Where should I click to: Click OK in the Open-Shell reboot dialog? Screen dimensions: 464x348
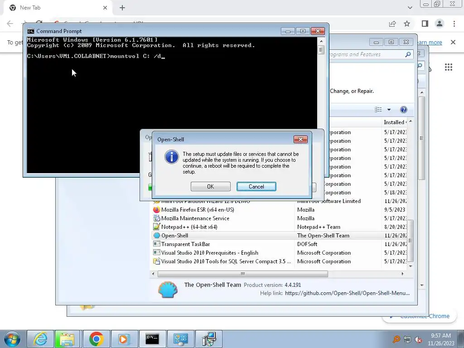click(x=210, y=186)
